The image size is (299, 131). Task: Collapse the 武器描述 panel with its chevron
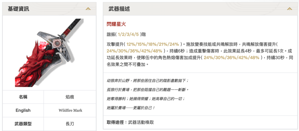click(x=289, y=9)
